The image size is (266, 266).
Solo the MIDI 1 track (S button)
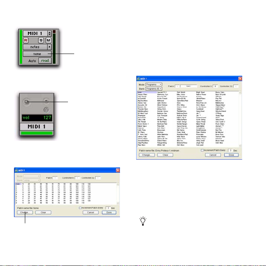[x=41, y=40]
